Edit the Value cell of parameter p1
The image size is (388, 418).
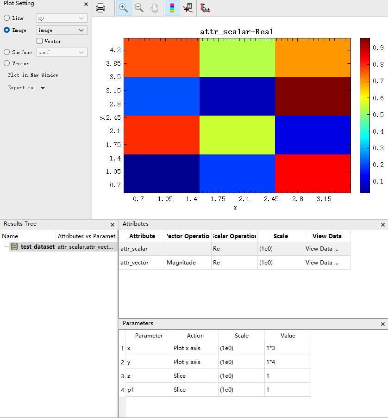288,390
